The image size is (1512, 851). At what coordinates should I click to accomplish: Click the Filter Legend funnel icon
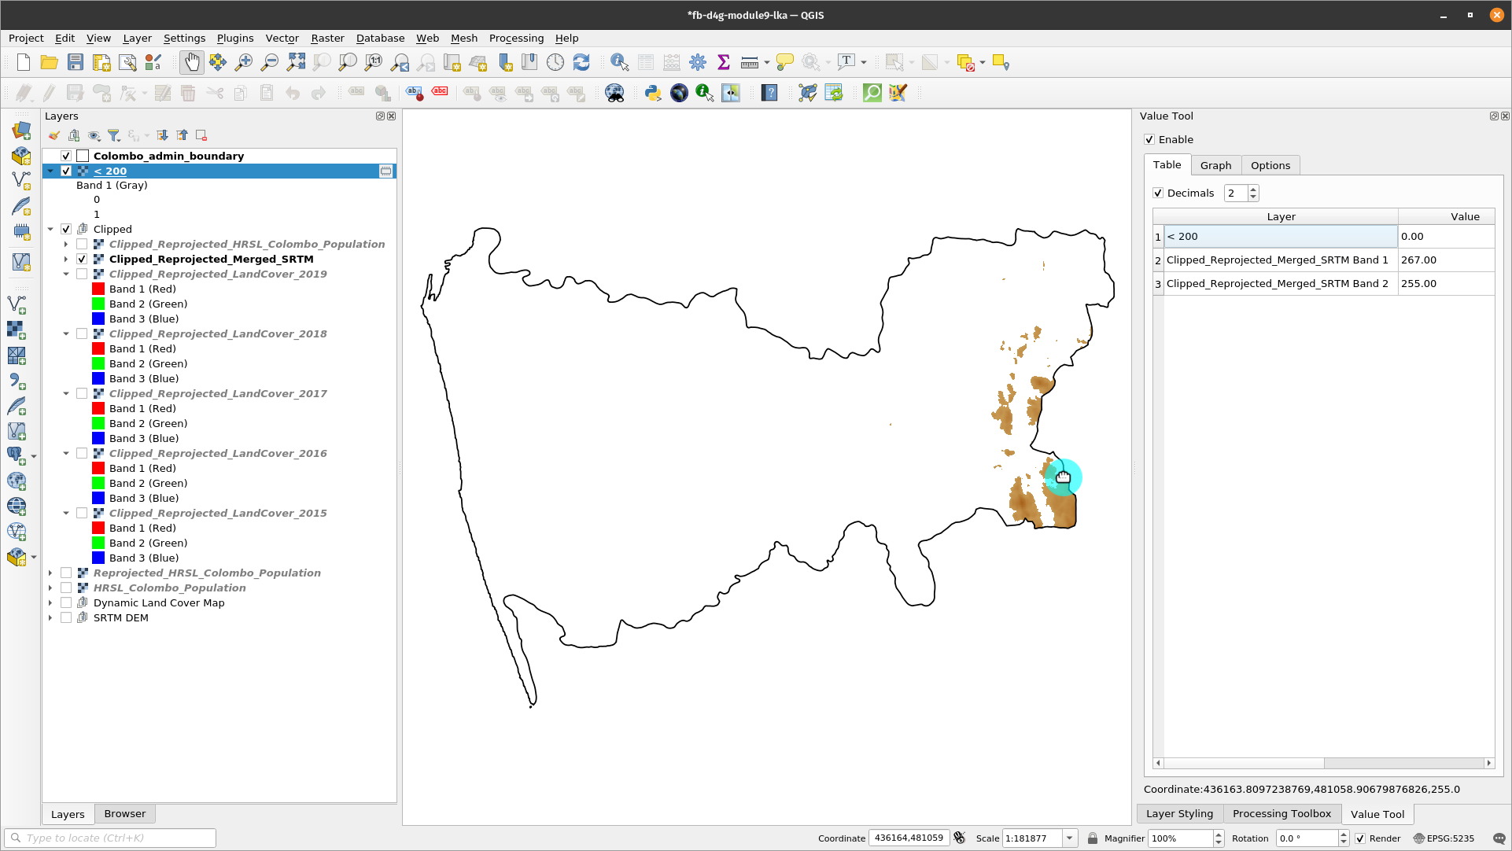(x=113, y=135)
